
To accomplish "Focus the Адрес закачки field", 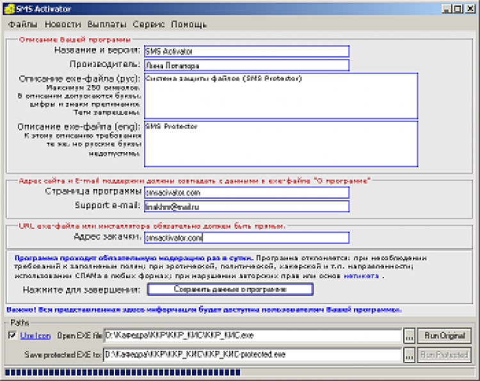I will click(x=247, y=238).
